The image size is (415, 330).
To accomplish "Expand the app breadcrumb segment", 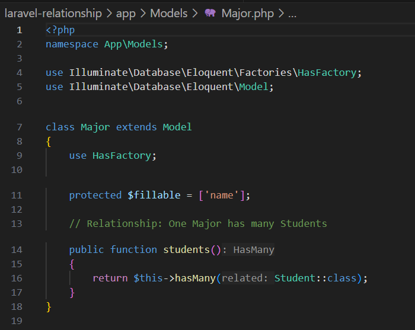I will (x=126, y=13).
